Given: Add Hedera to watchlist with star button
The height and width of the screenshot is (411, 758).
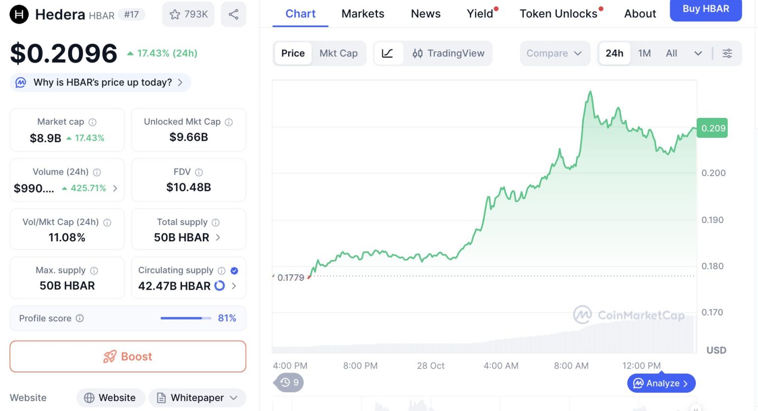Looking at the screenshot, I should [189, 14].
